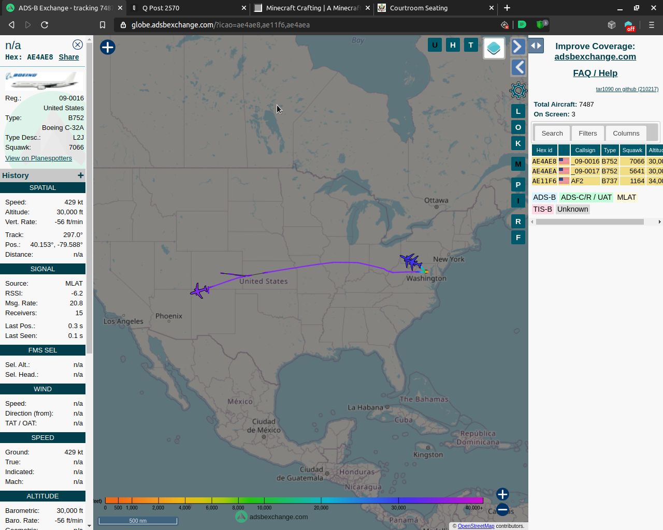Toggle sidebar width with double-arrow button
The width and height of the screenshot is (663, 530).
[x=536, y=46]
